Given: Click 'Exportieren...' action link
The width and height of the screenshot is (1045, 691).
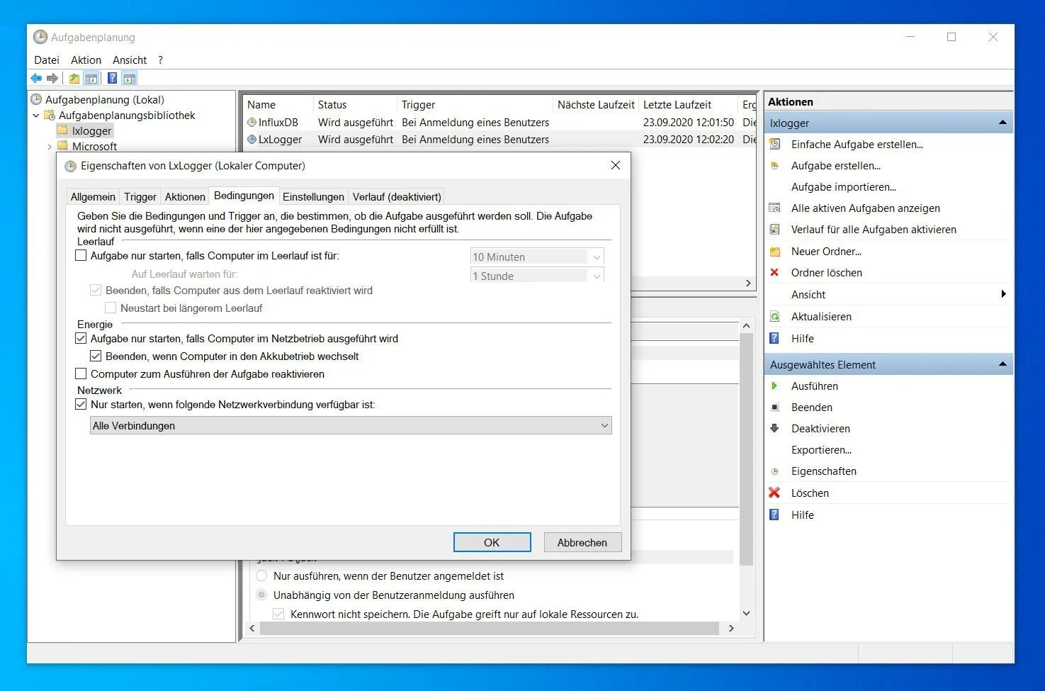Looking at the screenshot, I should (x=821, y=450).
